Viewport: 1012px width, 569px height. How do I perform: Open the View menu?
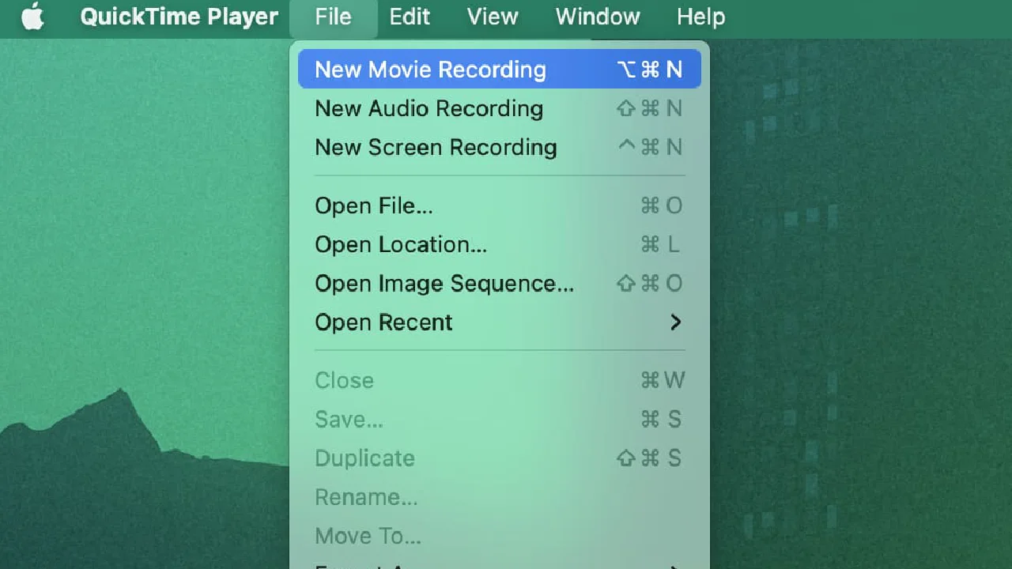493,17
